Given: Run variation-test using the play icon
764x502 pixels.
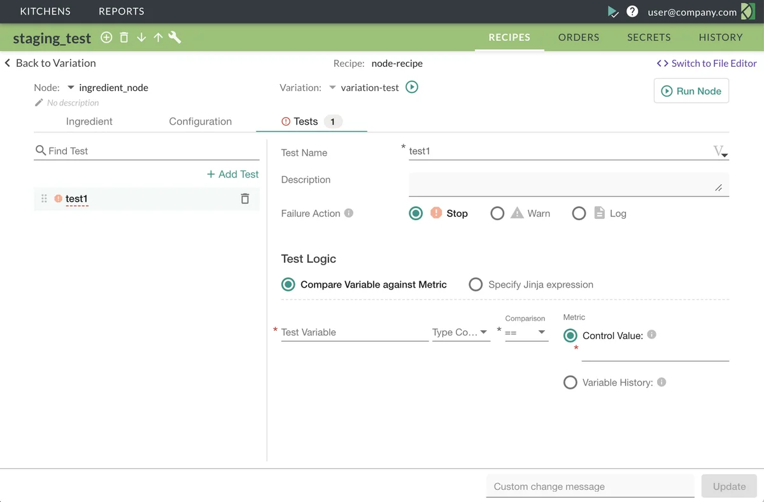Looking at the screenshot, I should [x=412, y=87].
